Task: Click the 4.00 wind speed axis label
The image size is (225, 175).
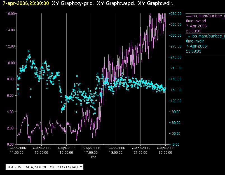Action: coord(11,112)
